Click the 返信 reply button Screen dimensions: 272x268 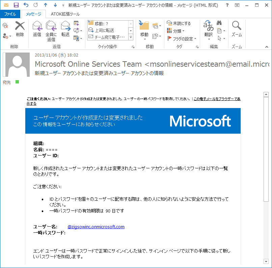tap(37, 29)
